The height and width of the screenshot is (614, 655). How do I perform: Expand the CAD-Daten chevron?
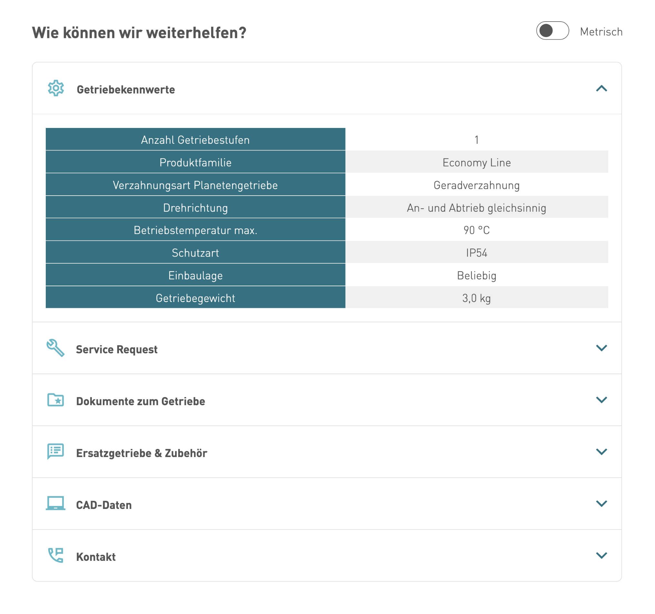(601, 504)
